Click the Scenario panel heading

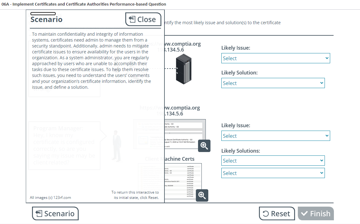(46, 20)
